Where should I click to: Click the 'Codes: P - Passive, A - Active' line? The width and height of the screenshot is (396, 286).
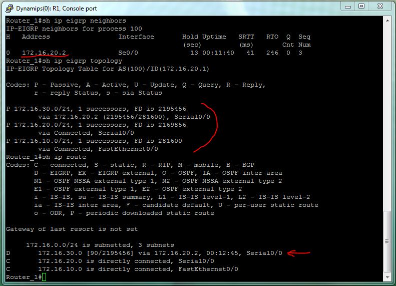136,85
